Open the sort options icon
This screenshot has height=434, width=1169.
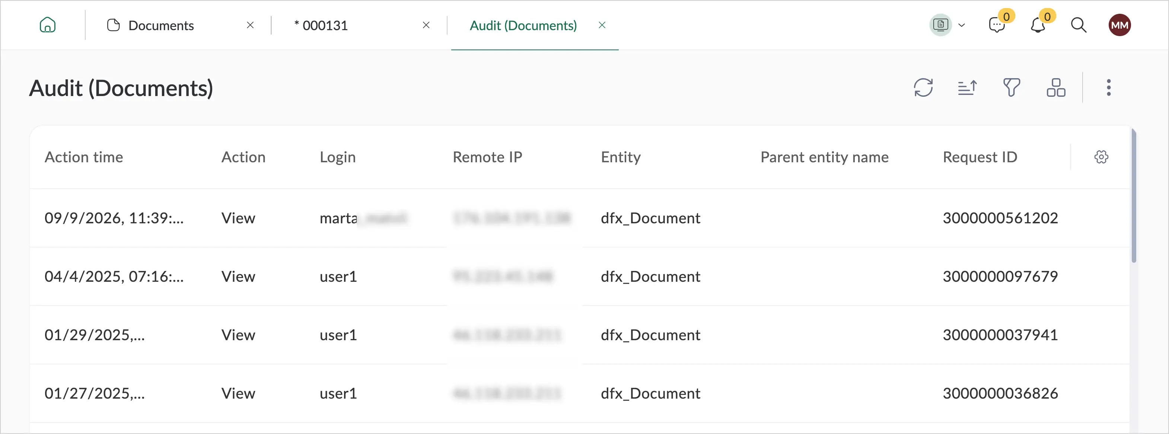[967, 87]
